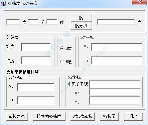Click Y field in upper XY坐标 group
The width and height of the screenshot is (148, 125).
117,60
